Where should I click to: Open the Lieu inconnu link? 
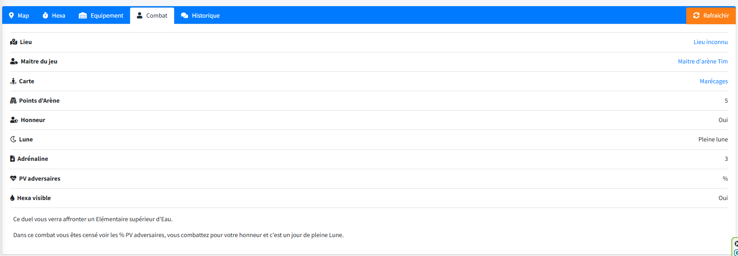[710, 42]
